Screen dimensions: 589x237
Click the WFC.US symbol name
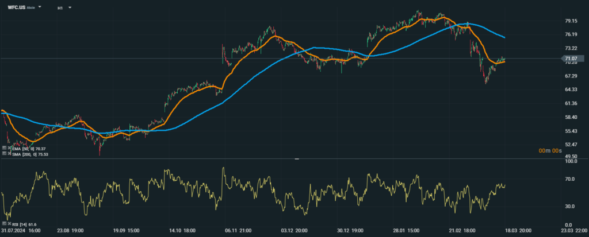click(16, 8)
